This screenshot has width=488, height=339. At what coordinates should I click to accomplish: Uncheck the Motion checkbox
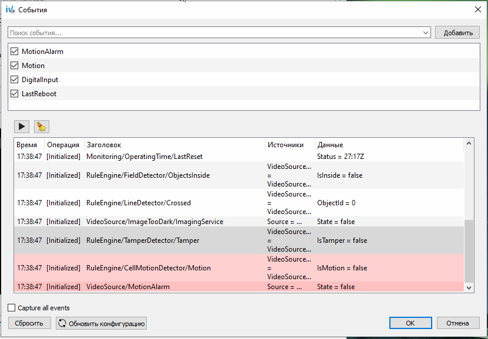click(14, 65)
